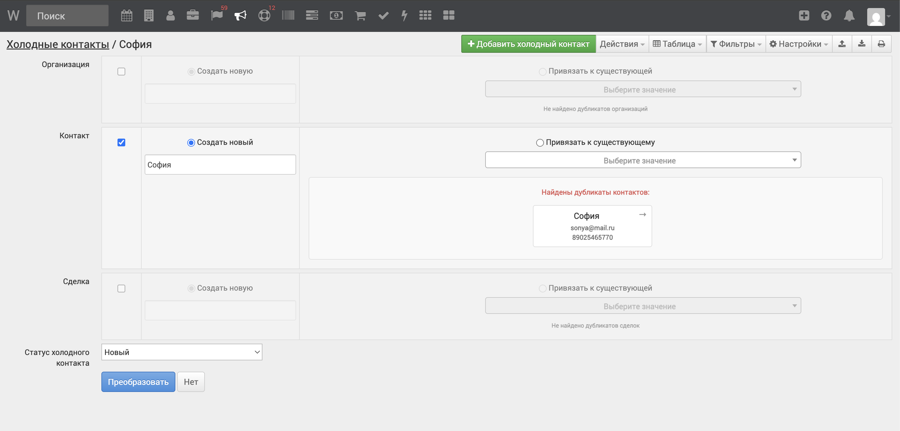
Task: Follow the Холодные контакты breadcrumb link
Action: click(x=58, y=44)
